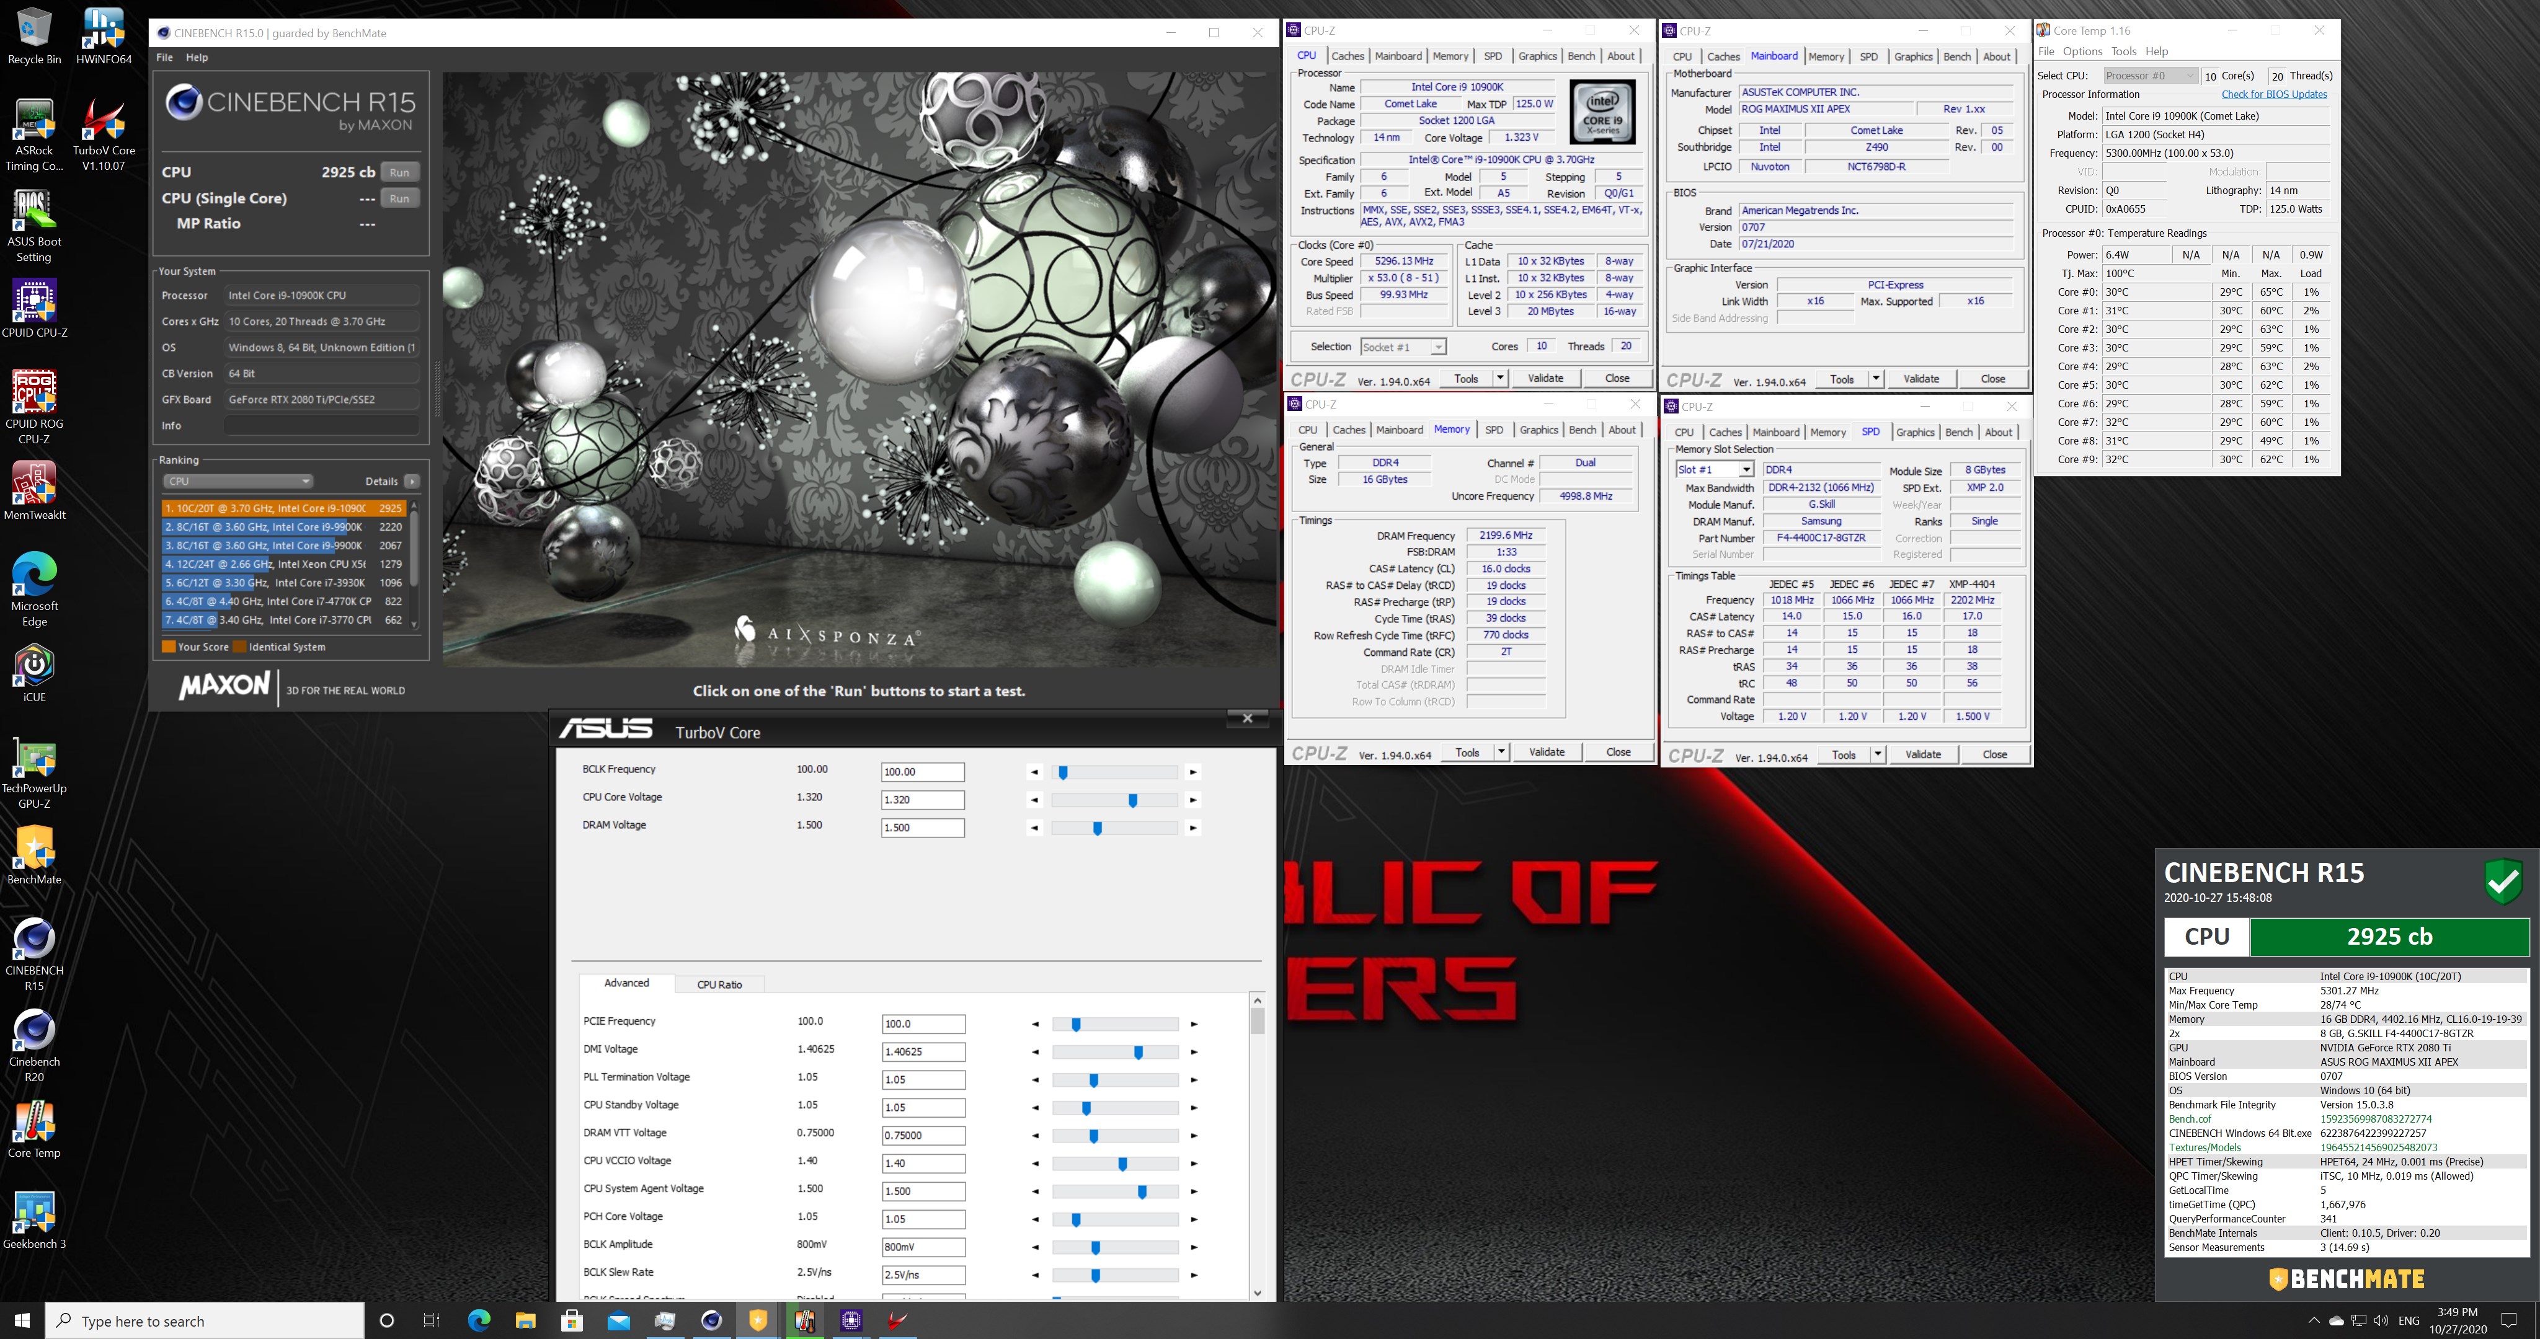Click Validate in CPU-Z CPU tab window
This screenshot has width=2540, height=1339.
pyautogui.click(x=1545, y=378)
